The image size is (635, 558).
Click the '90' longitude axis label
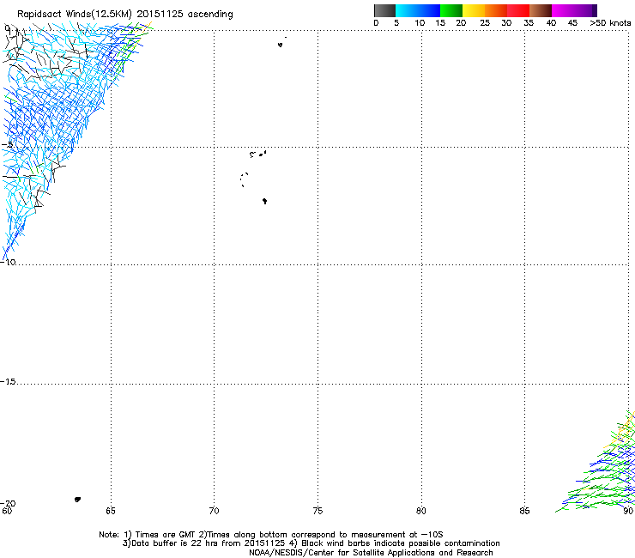(x=628, y=511)
